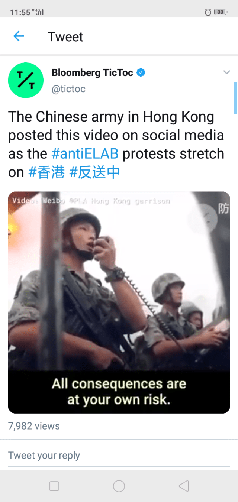Tap the Android home circle button
The width and height of the screenshot is (238, 502).
(x=119, y=486)
